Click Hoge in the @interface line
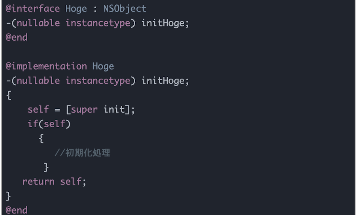This screenshot has height=215, width=356. pyautogui.click(x=76, y=9)
